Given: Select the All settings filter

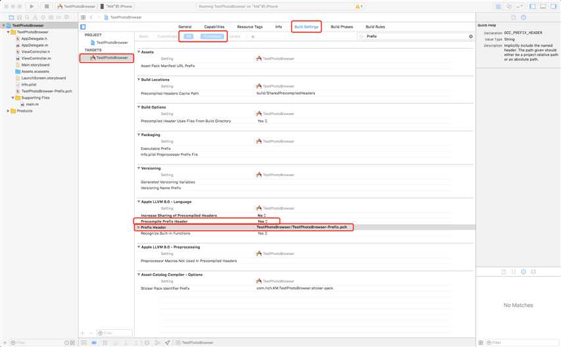Looking at the screenshot, I should click(188, 36).
